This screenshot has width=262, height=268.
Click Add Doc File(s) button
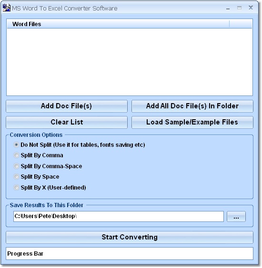[67, 106]
